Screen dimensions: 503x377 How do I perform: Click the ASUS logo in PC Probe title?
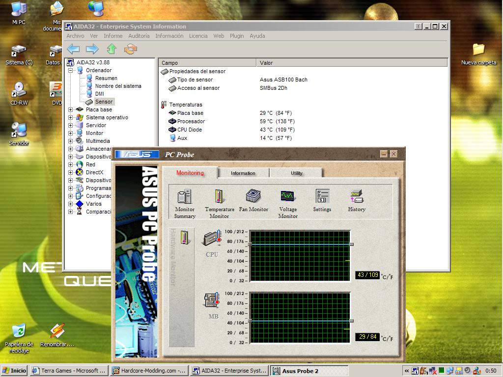(x=137, y=155)
